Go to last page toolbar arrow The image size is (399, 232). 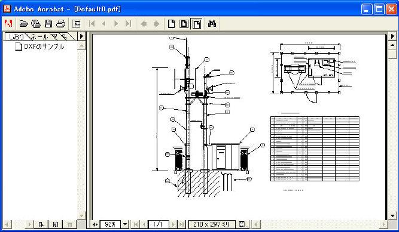pyautogui.click(x=128, y=24)
